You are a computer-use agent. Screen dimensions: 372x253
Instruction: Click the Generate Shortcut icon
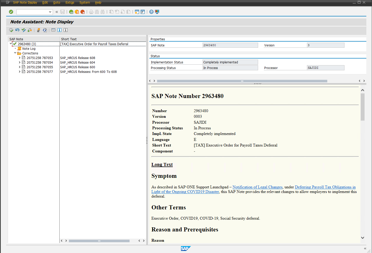coord(143,12)
